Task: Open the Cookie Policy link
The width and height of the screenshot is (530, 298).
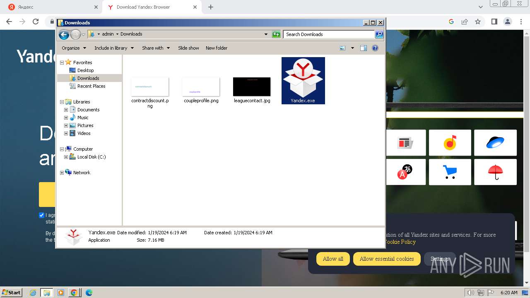Action: click(400, 242)
